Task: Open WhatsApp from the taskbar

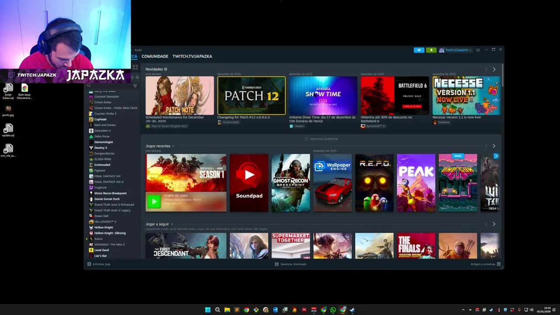Action: coord(333,310)
